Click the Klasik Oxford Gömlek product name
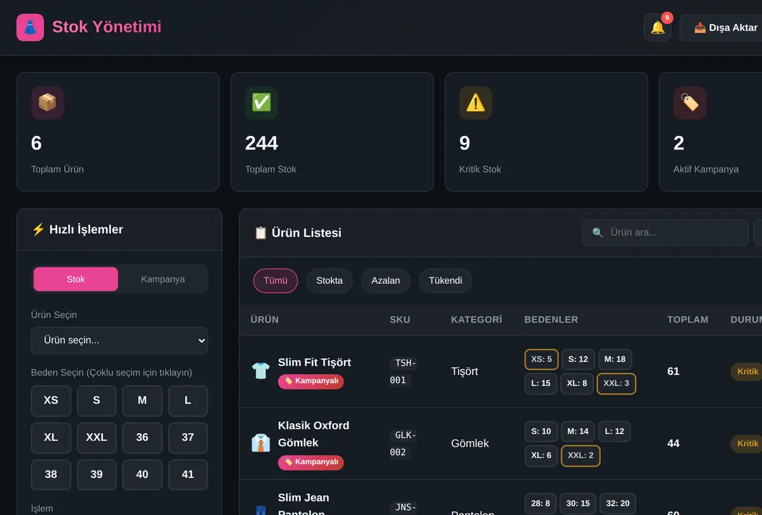This screenshot has height=515, width=762. pyautogui.click(x=314, y=434)
